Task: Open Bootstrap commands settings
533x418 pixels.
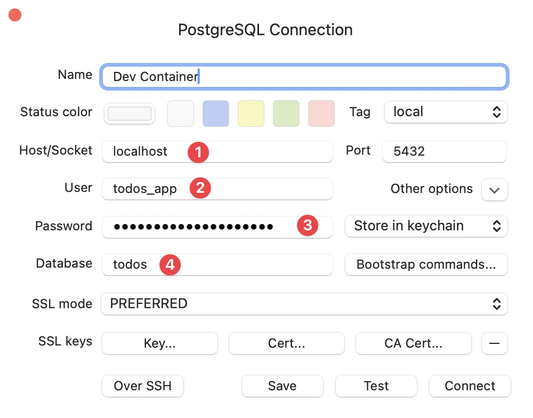Action: (x=426, y=264)
